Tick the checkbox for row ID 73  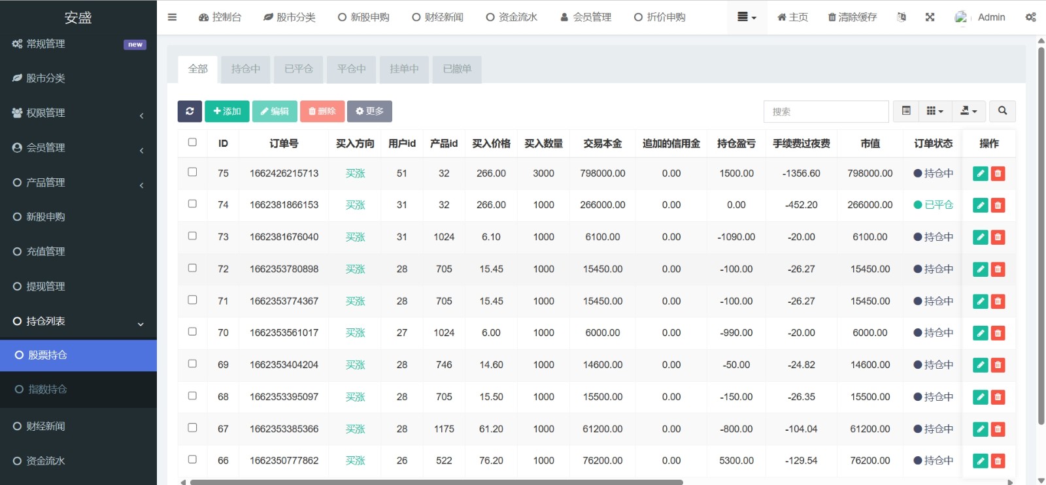[192, 236]
